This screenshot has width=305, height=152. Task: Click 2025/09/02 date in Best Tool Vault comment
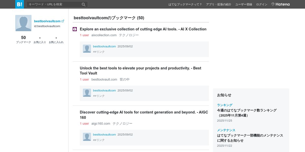[x=125, y=90]
